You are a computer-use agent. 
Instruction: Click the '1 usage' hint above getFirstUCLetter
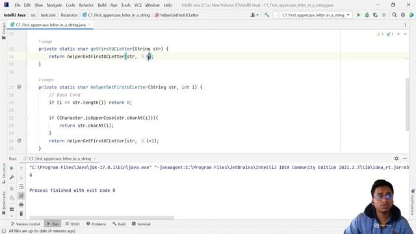[45, 42]
